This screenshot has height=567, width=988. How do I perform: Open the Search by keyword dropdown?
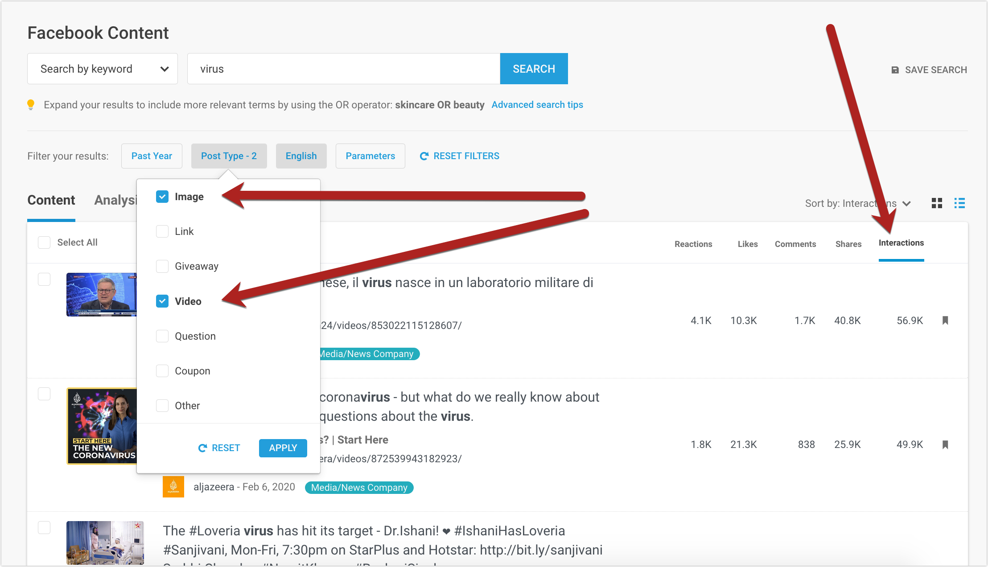pyautogui.click(x=103, y=69)
